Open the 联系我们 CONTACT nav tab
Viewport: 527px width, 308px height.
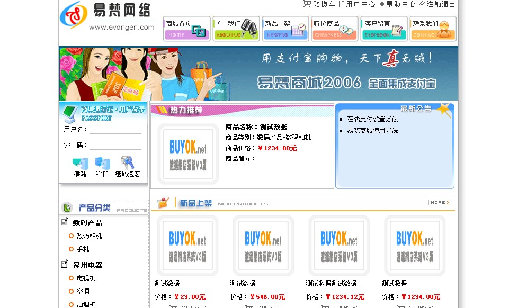(433, 29)
